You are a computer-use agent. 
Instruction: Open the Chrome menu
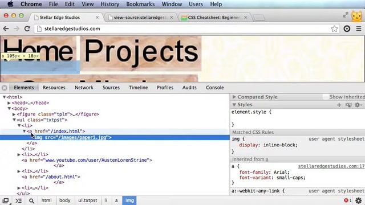[x=31, y=4]
